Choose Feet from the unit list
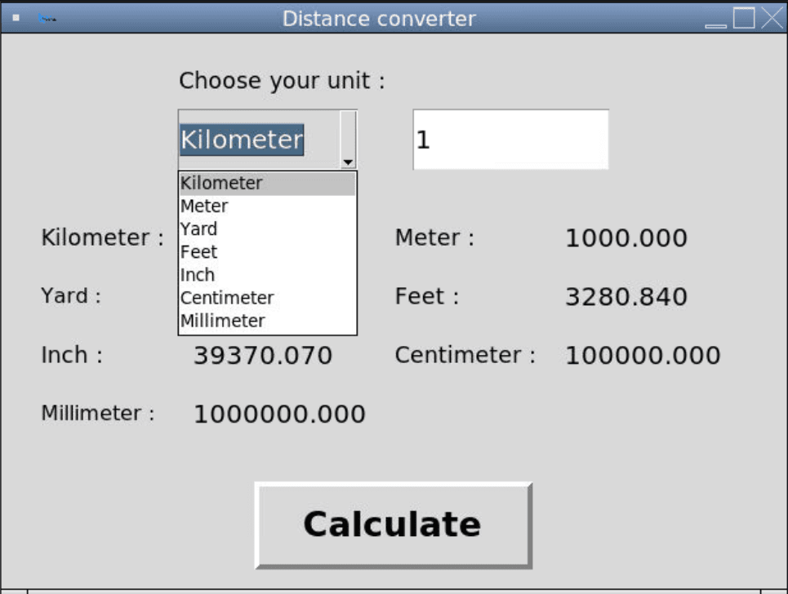Viewport: 788px width, 594px height. click(x=267, y=252)
